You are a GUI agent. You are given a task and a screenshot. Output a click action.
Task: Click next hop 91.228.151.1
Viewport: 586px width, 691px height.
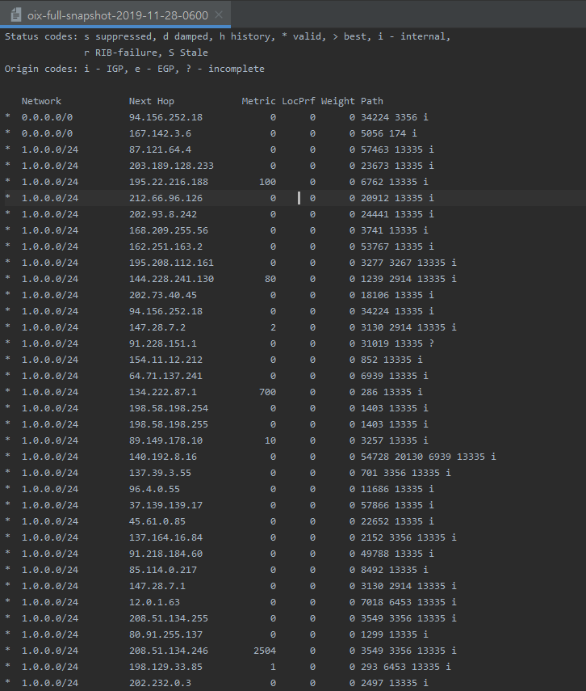pyautogui.click(x=163, y=343)
